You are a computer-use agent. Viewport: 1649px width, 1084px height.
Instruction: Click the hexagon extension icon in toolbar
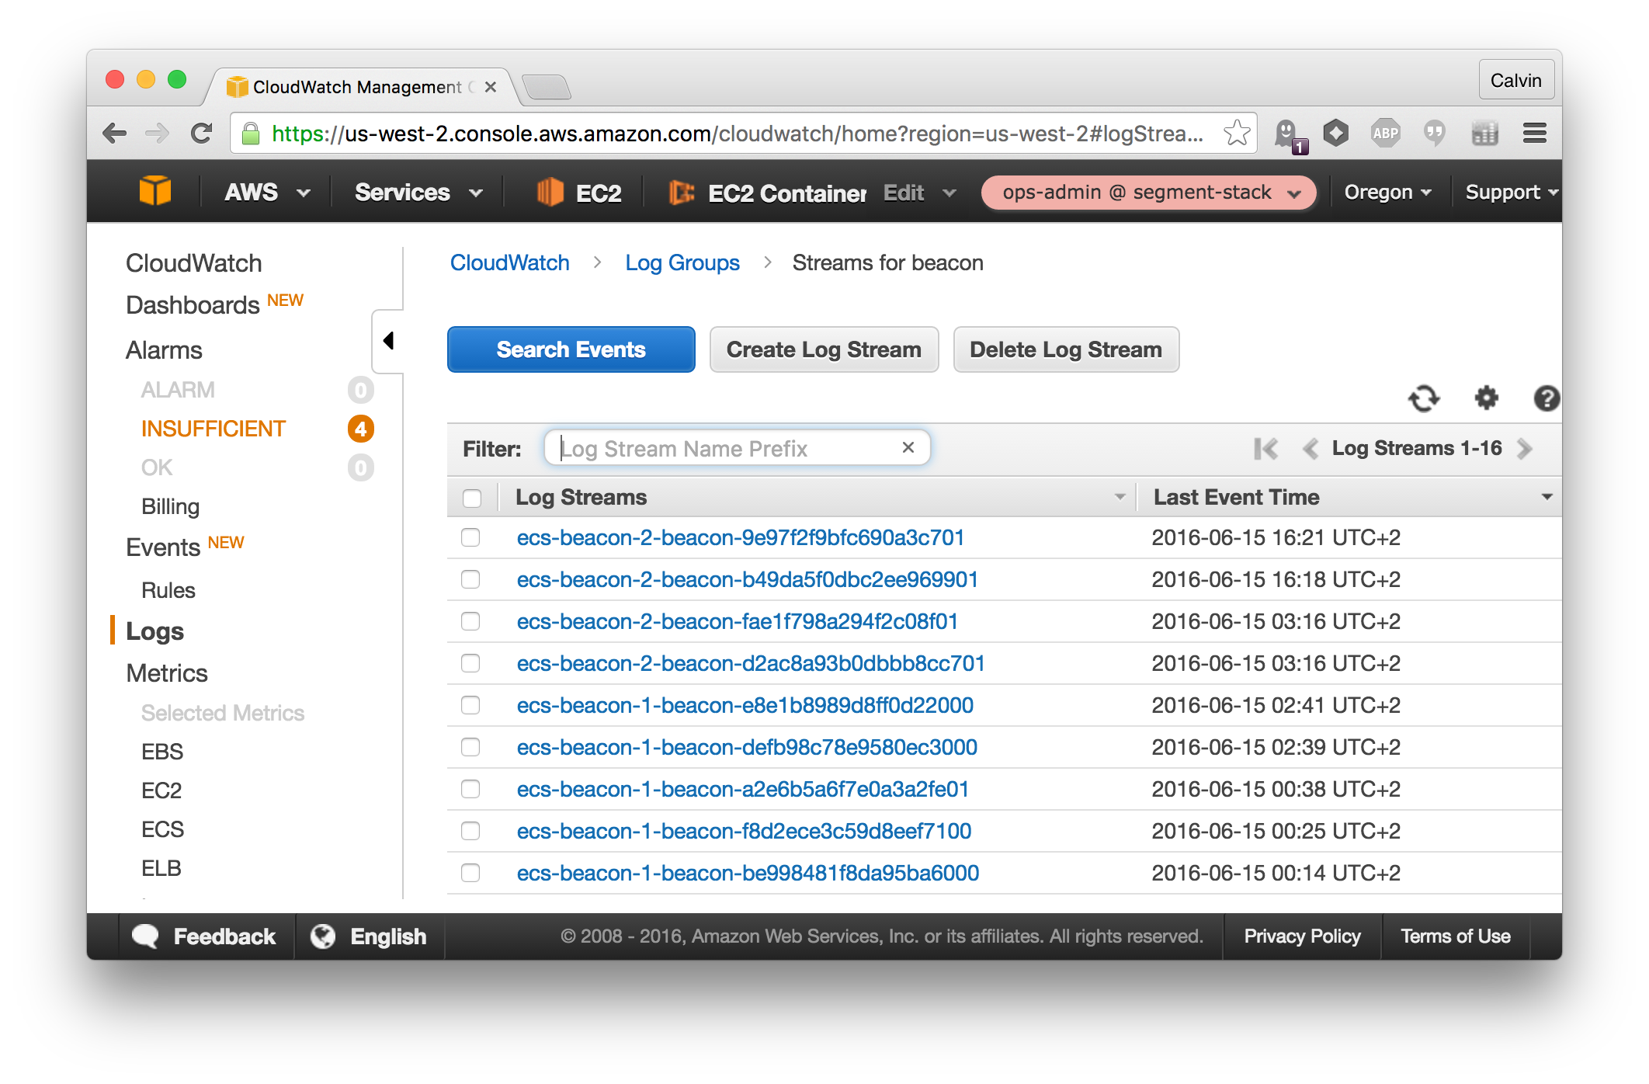point(1335,134)
